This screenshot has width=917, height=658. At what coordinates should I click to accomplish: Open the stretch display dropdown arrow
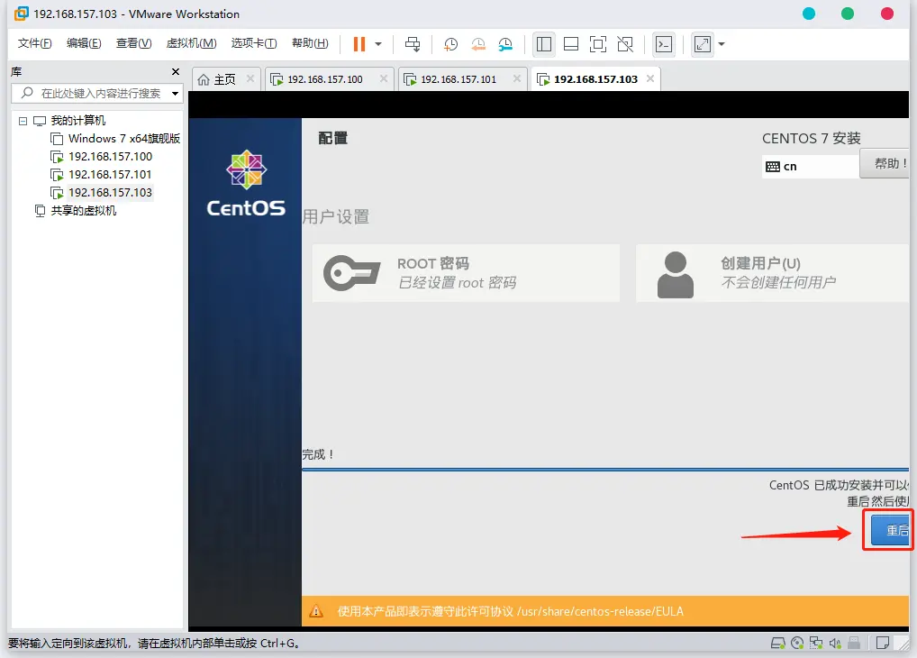click(722, 44)
